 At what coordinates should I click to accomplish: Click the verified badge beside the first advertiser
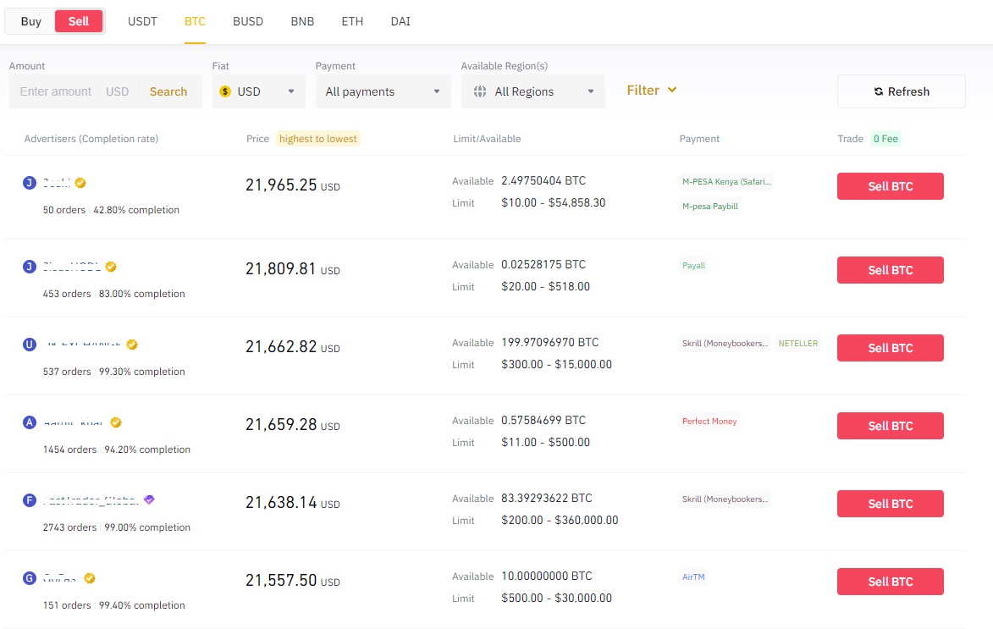click(x=80, y=182)
